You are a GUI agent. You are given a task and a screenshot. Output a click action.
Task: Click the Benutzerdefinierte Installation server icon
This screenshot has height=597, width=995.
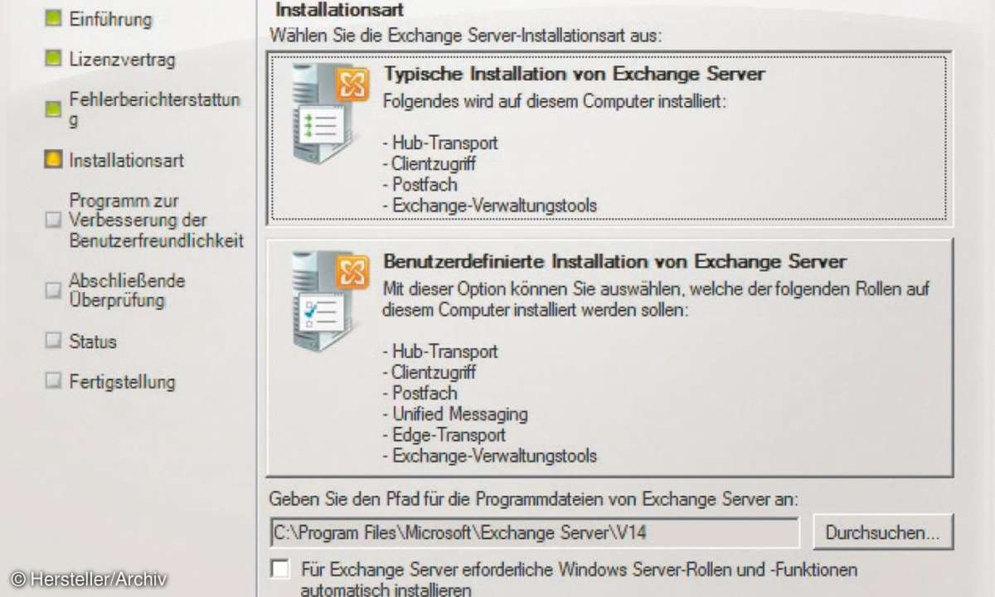(328, 302)
